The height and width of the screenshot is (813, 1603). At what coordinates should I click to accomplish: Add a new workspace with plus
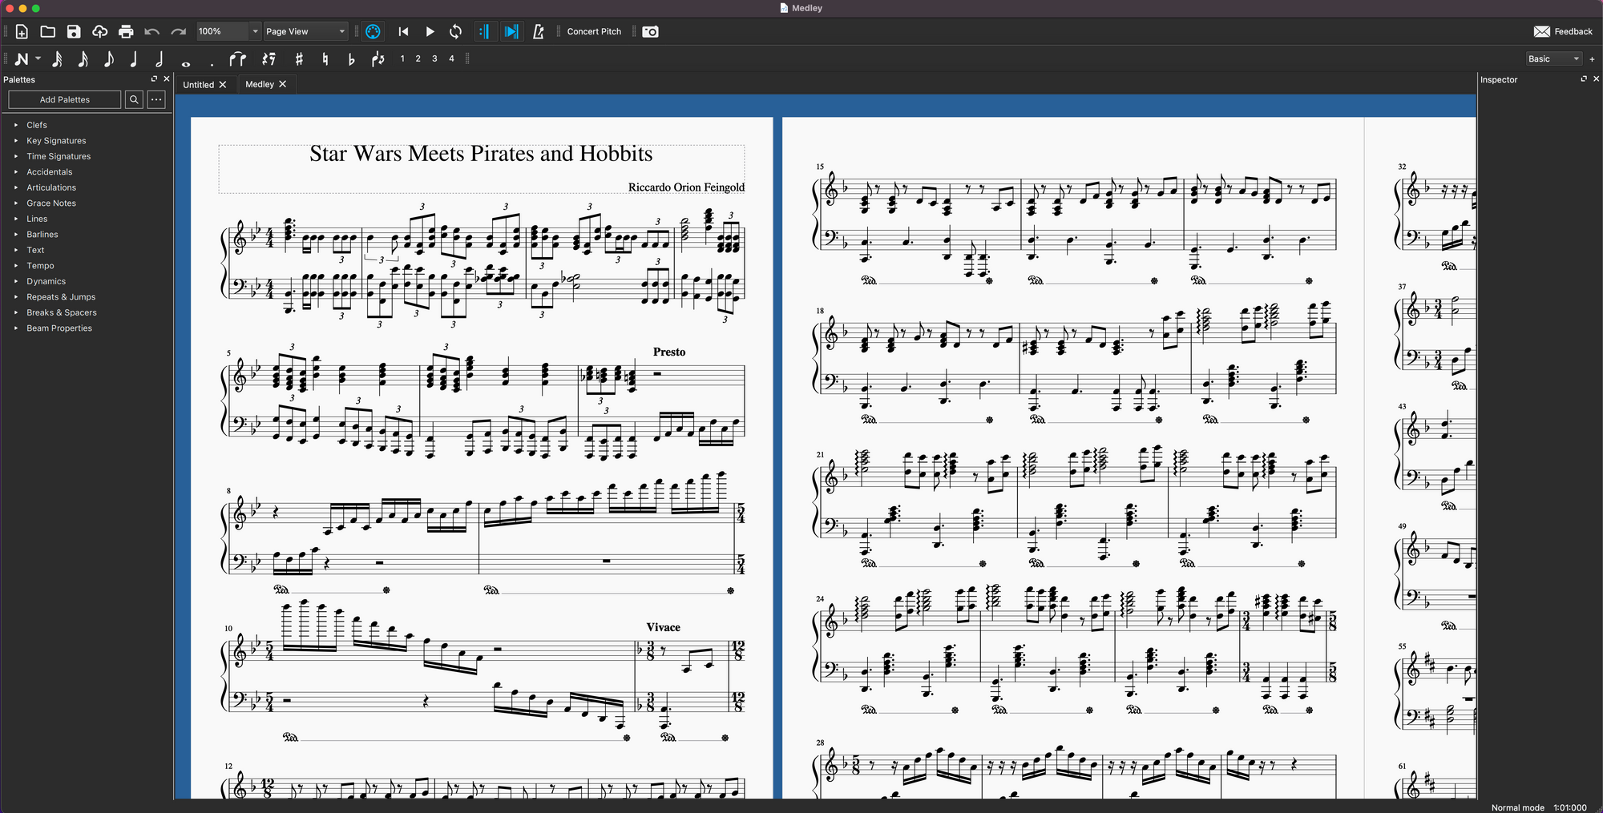tap(1592, 58)
